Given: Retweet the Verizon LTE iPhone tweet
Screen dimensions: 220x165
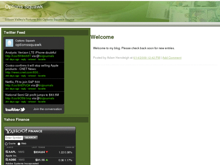Looking at the screenshot, I should (32, 59).
